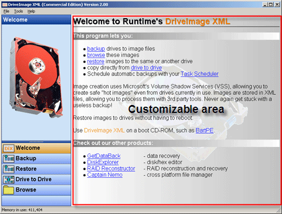The image size is (282, 214).
Task: Click the Welcome panel header
Action: 36,20
